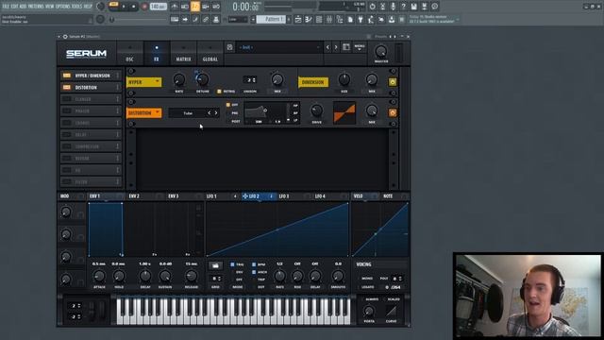The width and height of the screenshot is (604, 340).
Task: Toggle the LFO TRIG mode checkbox
Action: tap(232, 264)
